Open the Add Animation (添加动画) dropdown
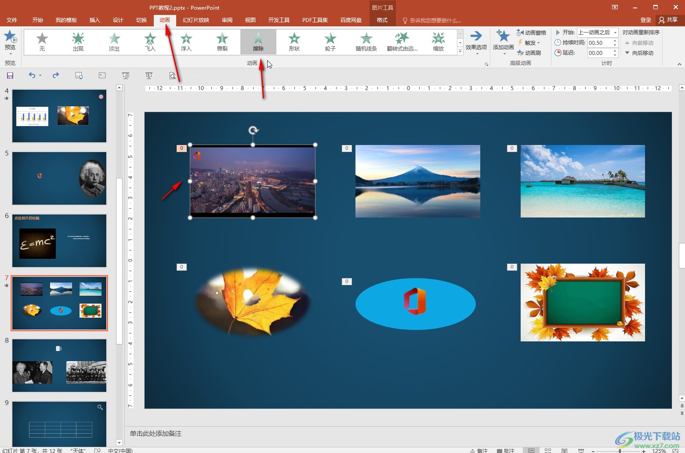Screen dimensions: 685x453 (503, 43)
